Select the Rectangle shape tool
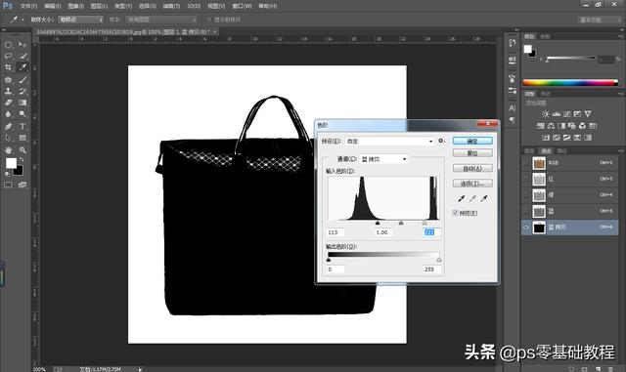 (22, 138)
